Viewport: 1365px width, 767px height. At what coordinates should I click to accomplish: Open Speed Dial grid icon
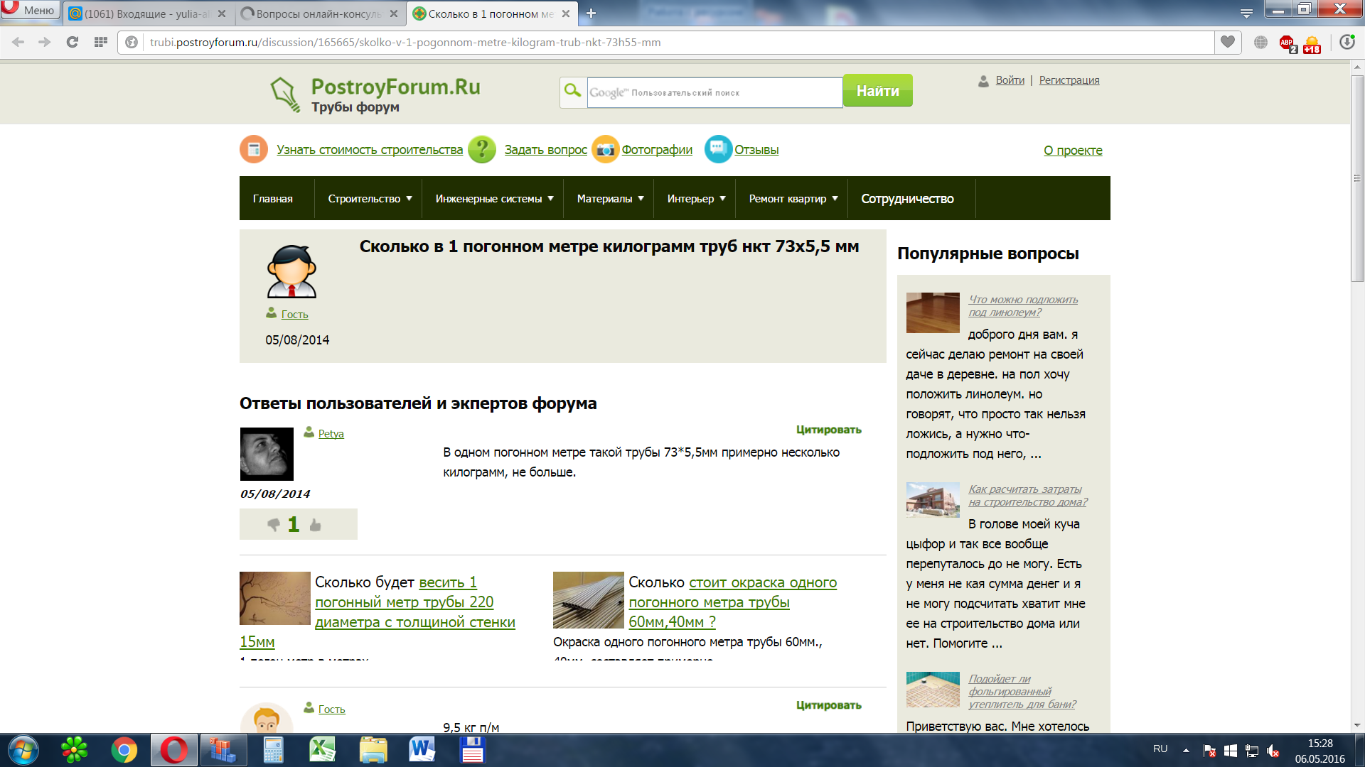pos(101,42)
